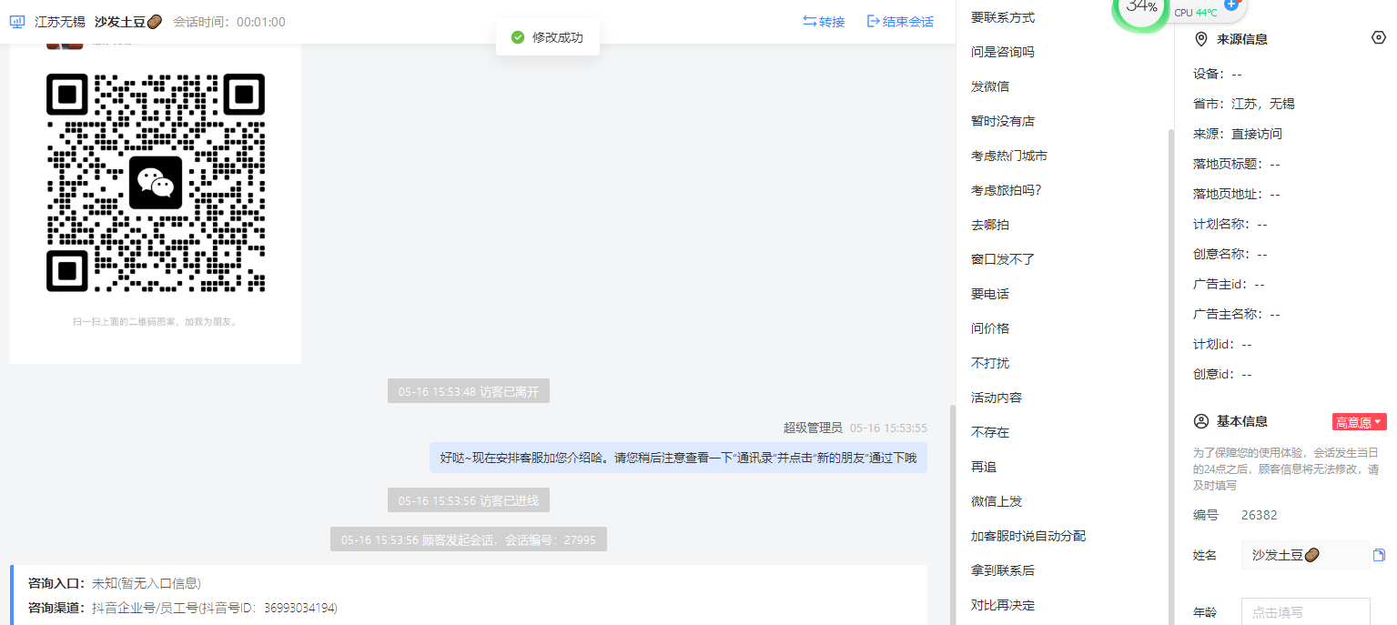
Task: Click the blue plus icon on the CPU widget
Action: click(1231, 5)
